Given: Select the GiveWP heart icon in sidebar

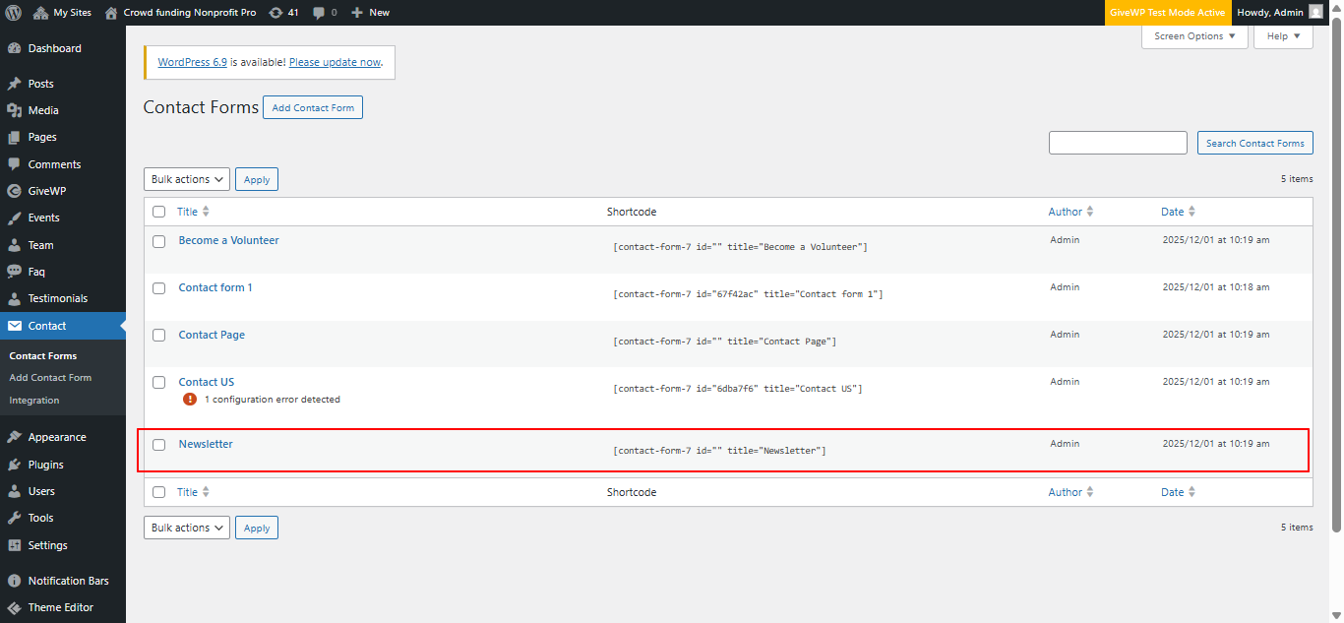Looking at the screenshot, I should (x=16, y=190).
